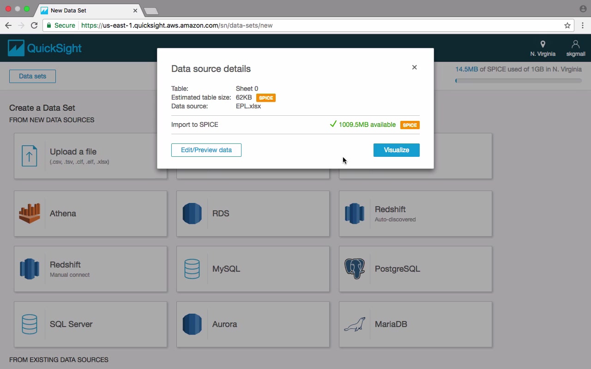
Task: Choose the PostgreSQL card label
Action: click(398, 269)
